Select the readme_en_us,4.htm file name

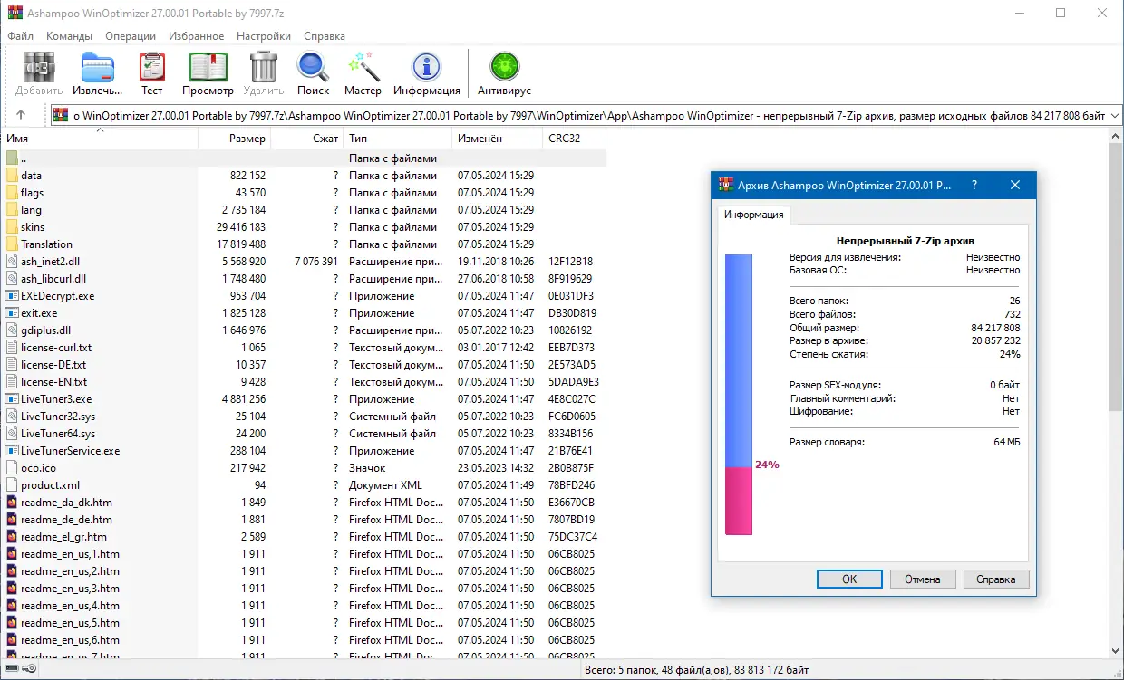coord(70,606)
